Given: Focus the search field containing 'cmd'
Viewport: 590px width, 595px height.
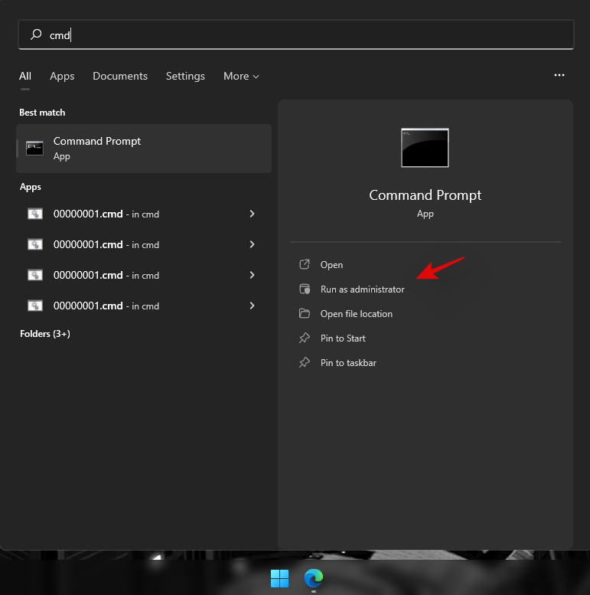Looking at the screenshot, I should tap(306, 34).
